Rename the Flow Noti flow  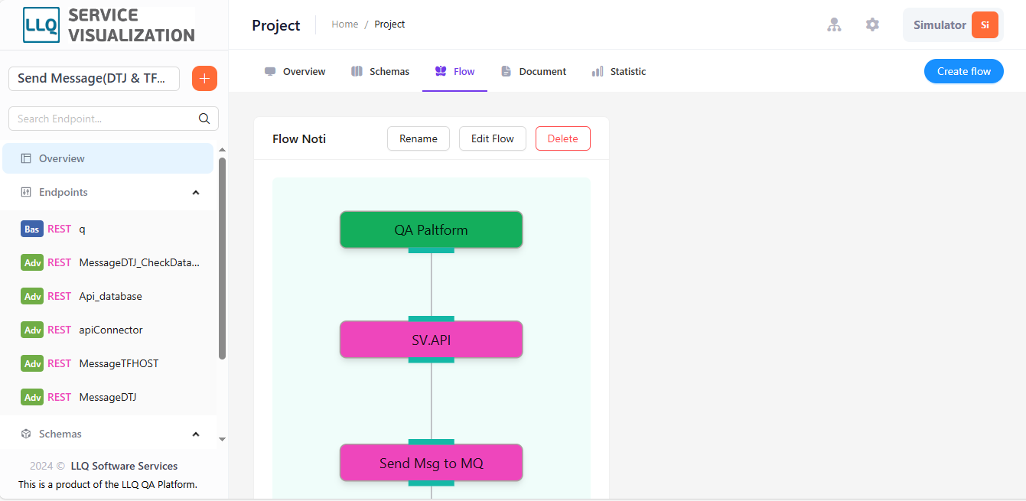[419, 138]
